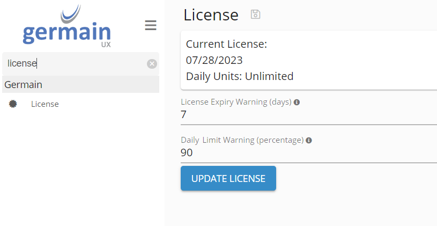Click info icon for Daily Limit Warning
The width and height of the screenshot is (437, 226).
(x=309, y=140)
